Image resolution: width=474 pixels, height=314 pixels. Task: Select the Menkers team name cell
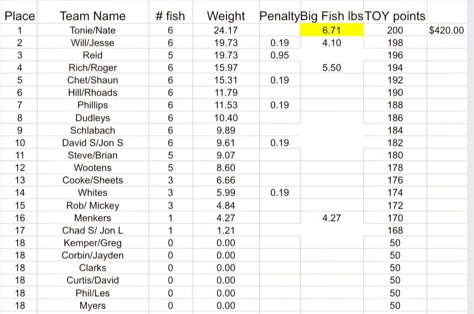pyautogui.click(x=93, y=218)
